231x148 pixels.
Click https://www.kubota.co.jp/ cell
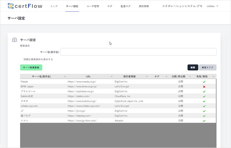pyautogui.click(x=82, y=101)
